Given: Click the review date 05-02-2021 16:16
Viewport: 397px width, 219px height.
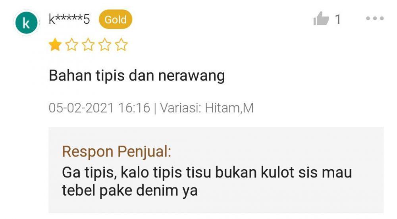Looking at the screenshot, I should 99,108.
